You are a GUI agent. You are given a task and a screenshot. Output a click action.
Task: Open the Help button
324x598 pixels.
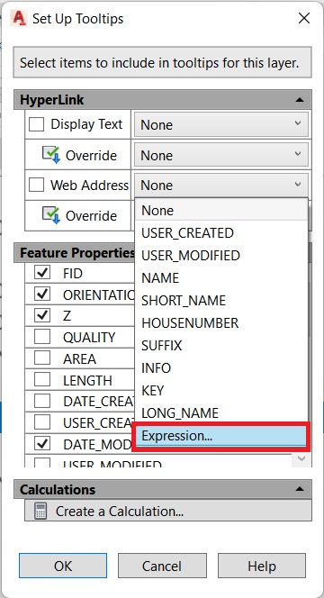[x=262, y=566]
